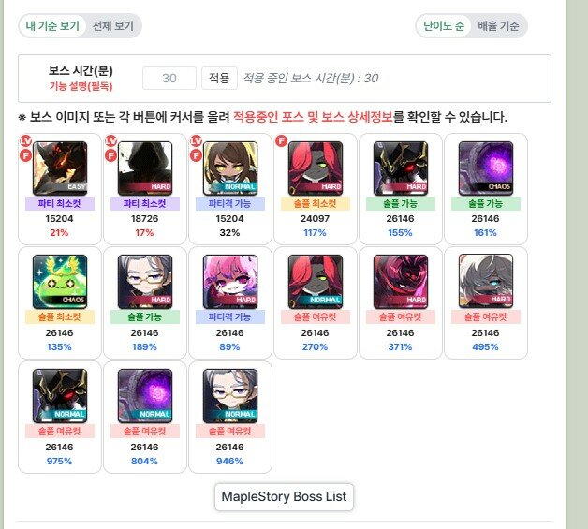This screenshot has height=529, width=588.
Task: Open the Normal brown-haired girl boss icon
Action: pyautogui.click(x=230, y=169)
